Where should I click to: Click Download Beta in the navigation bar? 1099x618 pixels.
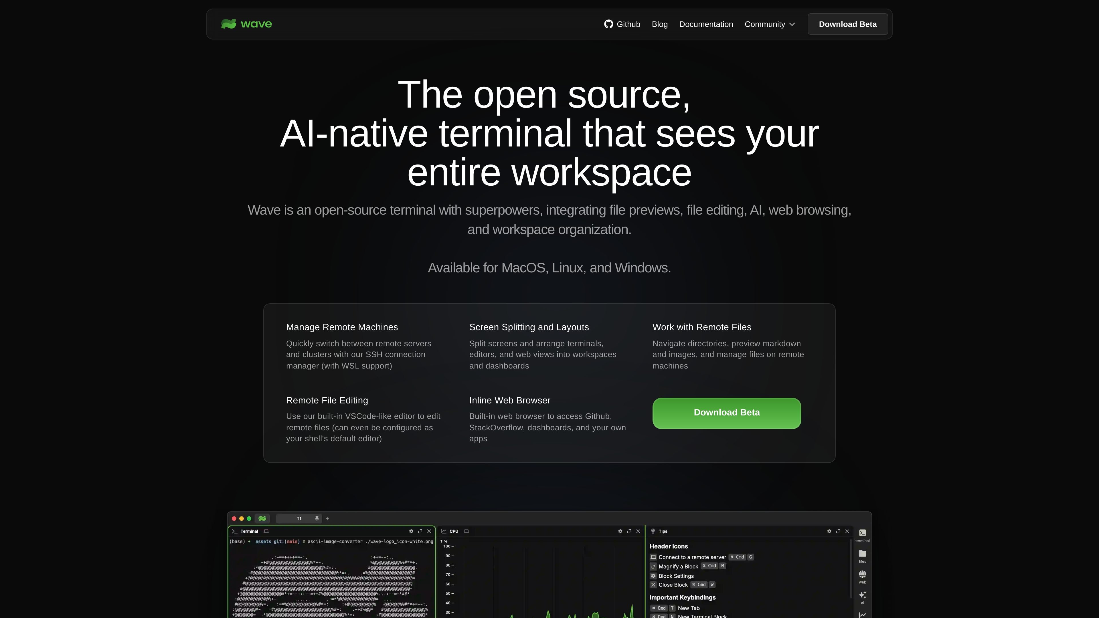click(x=848, y=24)
